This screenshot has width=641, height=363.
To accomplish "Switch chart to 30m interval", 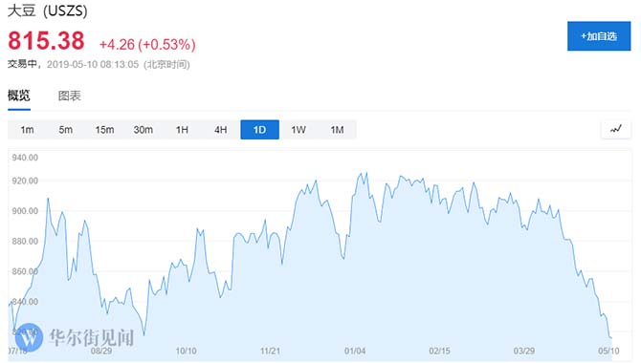I will tap(144, 130).
